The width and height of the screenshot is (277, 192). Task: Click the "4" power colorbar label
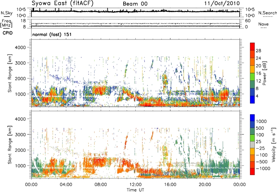pos(257,96)
